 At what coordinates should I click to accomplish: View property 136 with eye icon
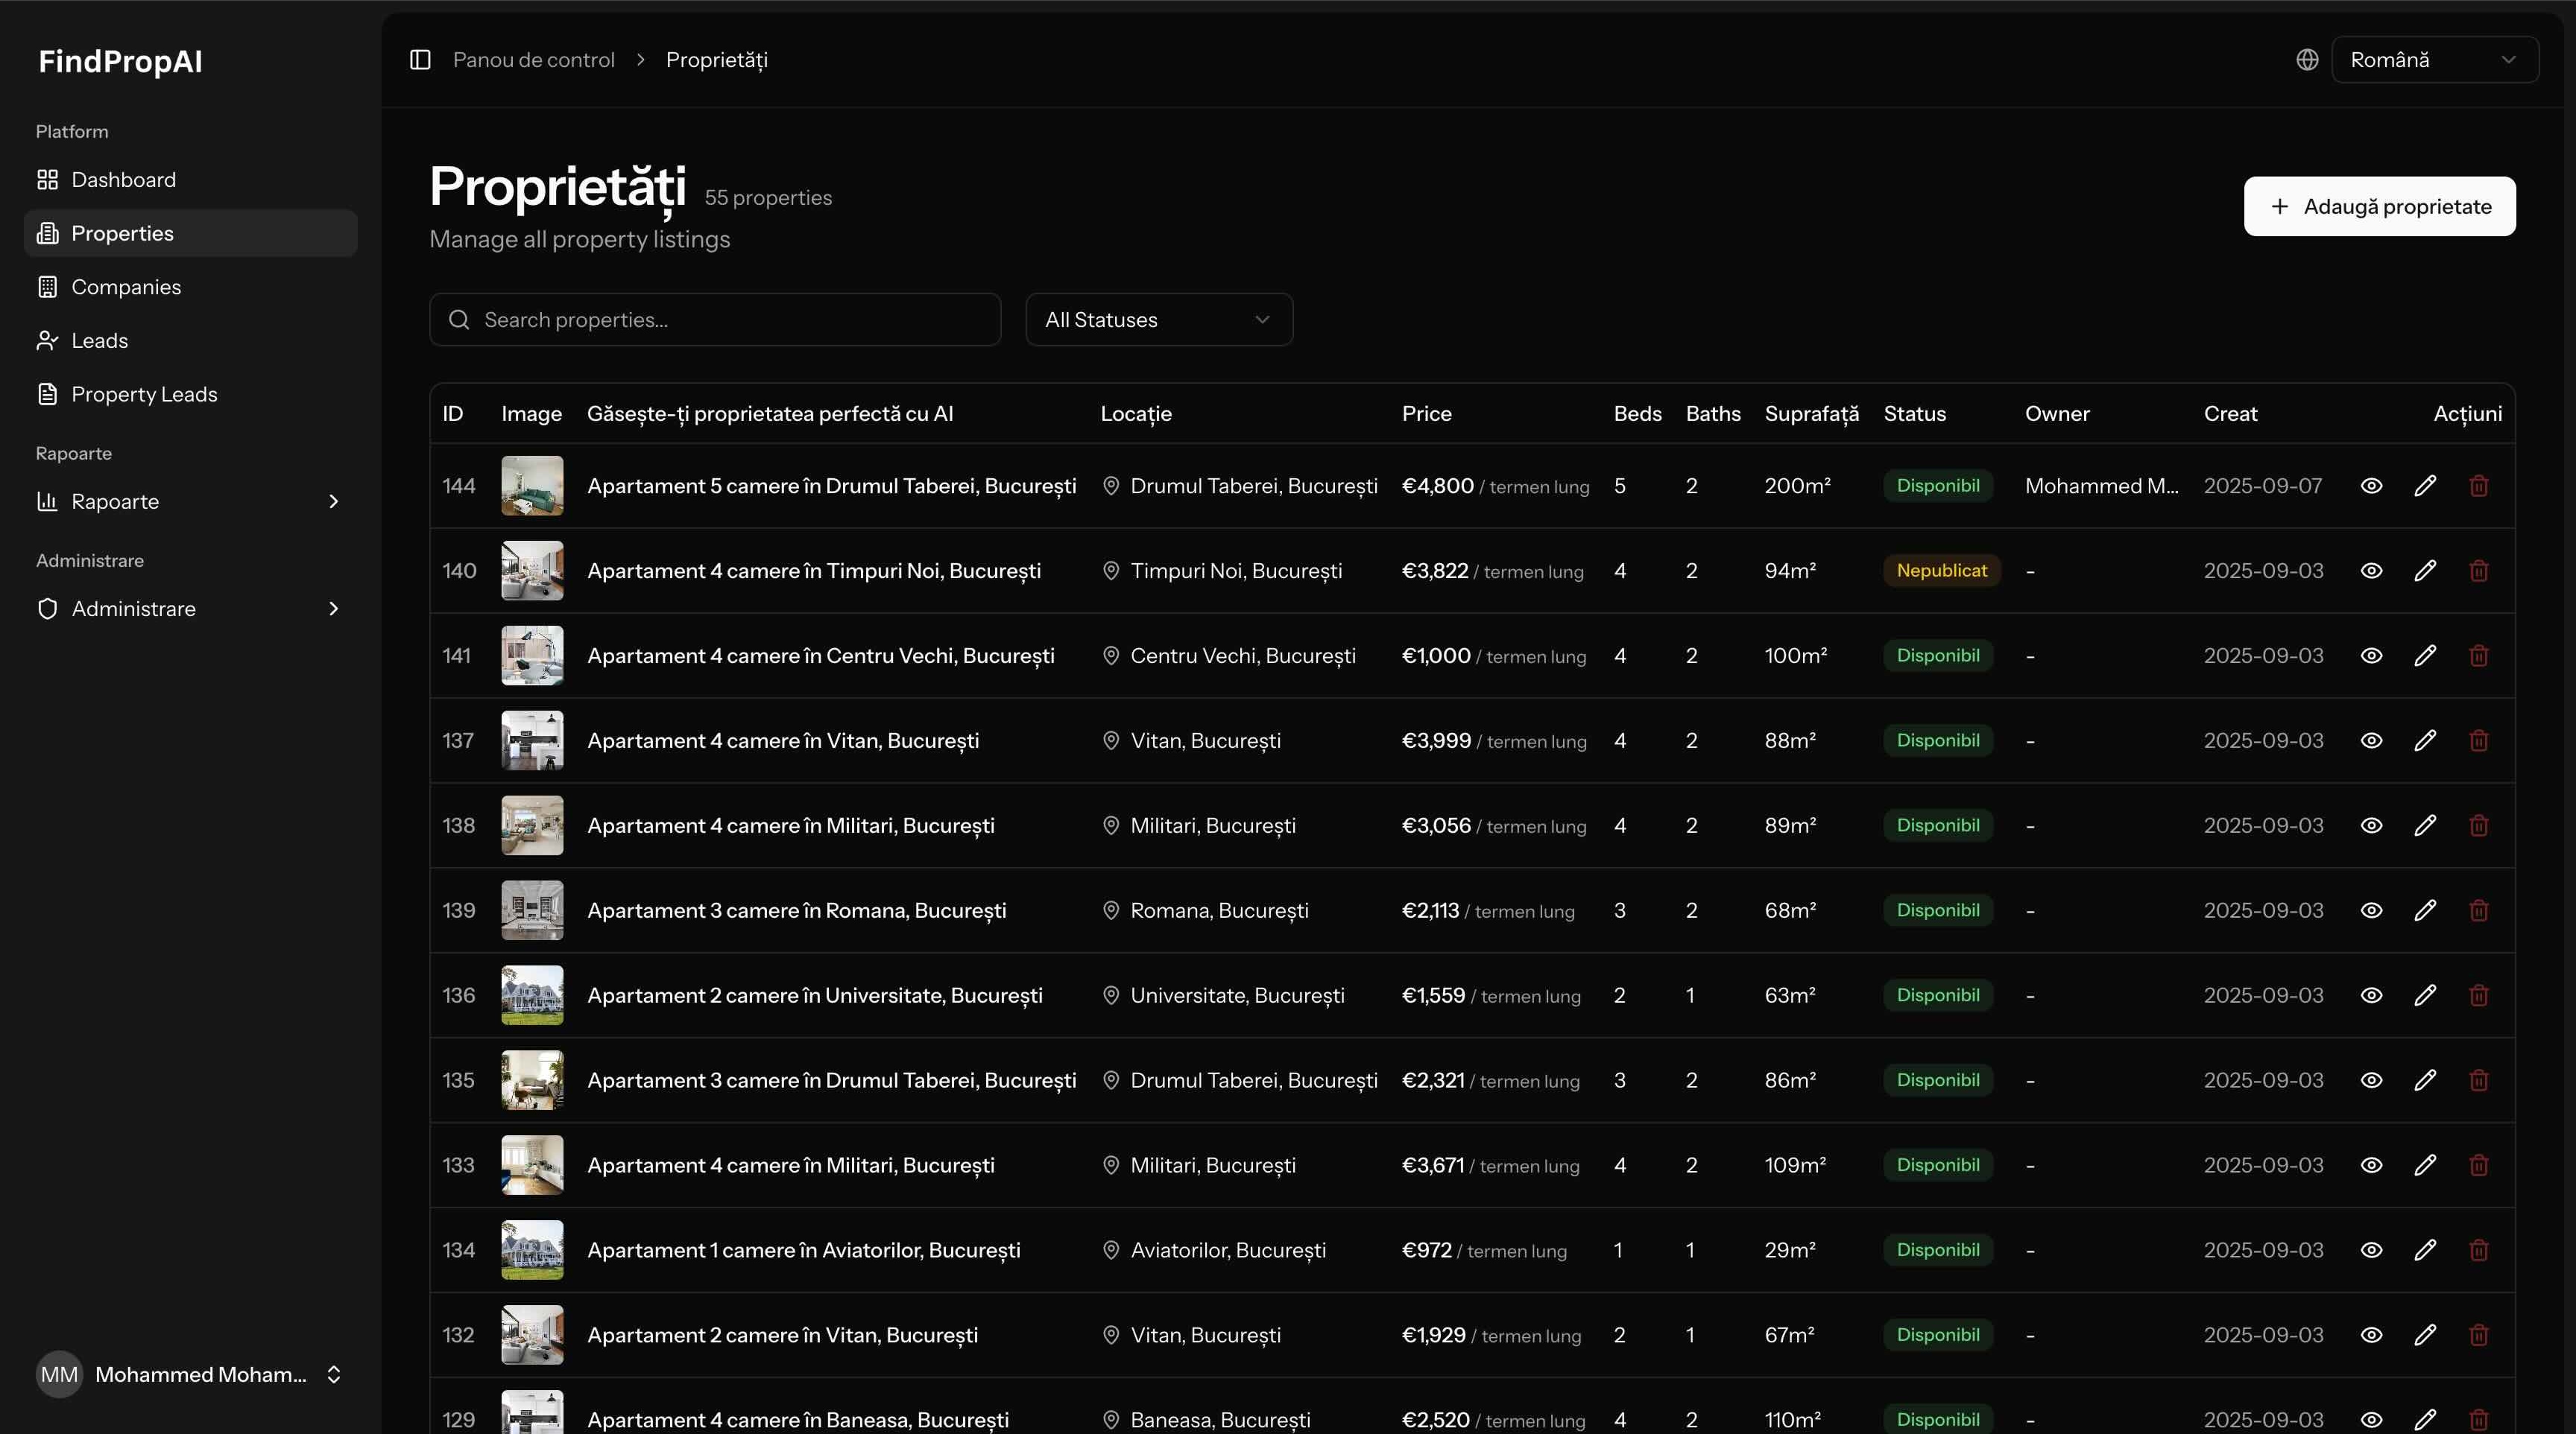(2371, 995)
